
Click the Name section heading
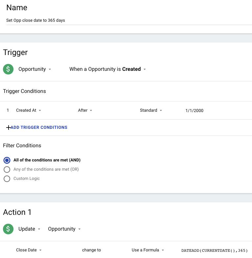pyautogui.click(x=17, y=8)
